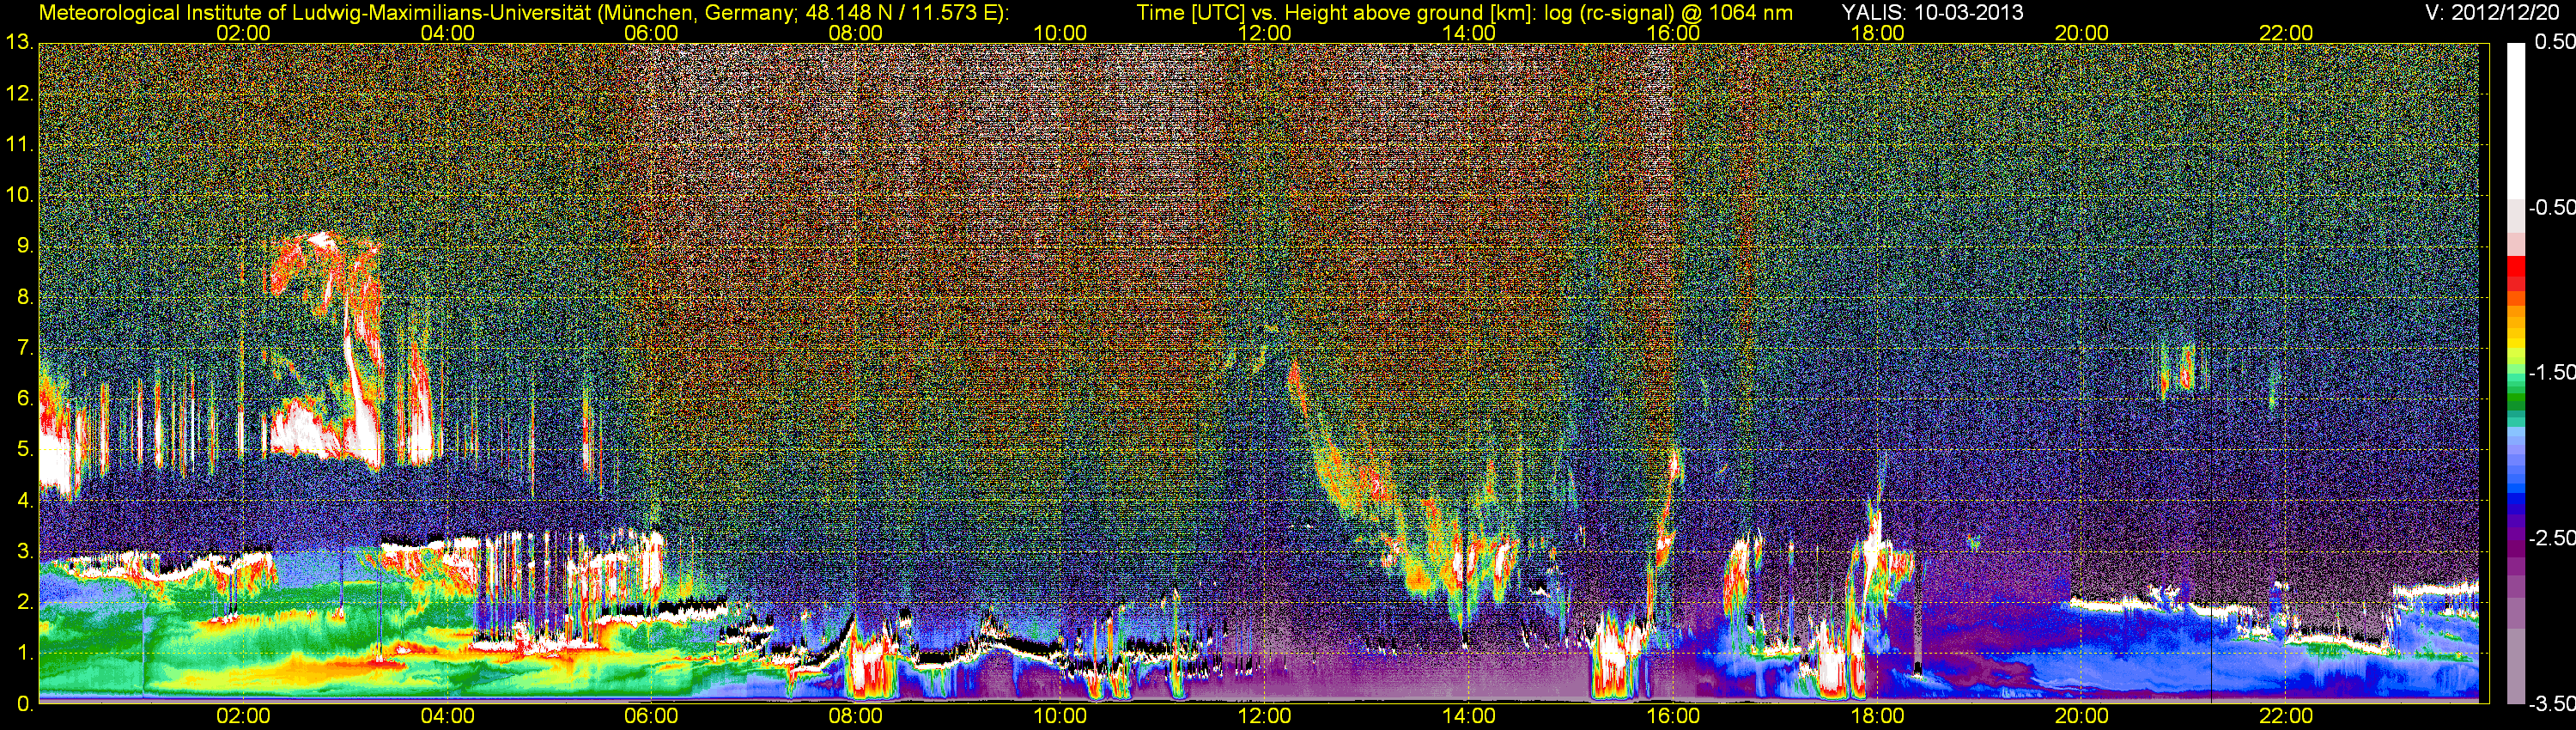Image resolution: width=2576 pixels, height=730 pixels.
Task: Click 06:00 on the bottom time axis
Action: (651, 716)
